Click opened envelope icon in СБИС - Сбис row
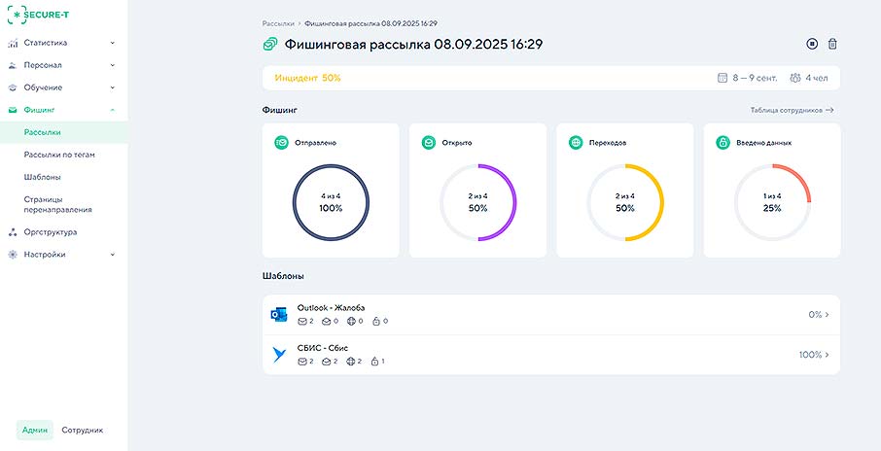The width and height of the screenshot is (881, 451). tap(326, 362)
